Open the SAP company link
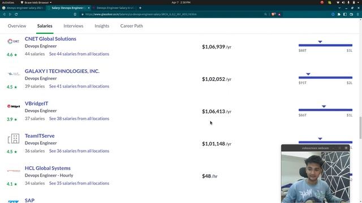This screenshot has height=203, width=362. click(29, 200)
